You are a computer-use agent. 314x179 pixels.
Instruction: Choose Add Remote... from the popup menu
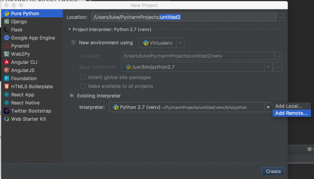(292, 113)
